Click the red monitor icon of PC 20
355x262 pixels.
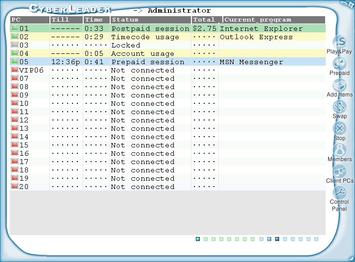15,186
